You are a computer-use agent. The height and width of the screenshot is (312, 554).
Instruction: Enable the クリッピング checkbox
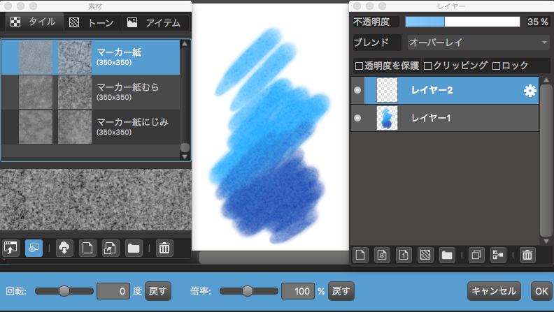(x=427, y=66)
